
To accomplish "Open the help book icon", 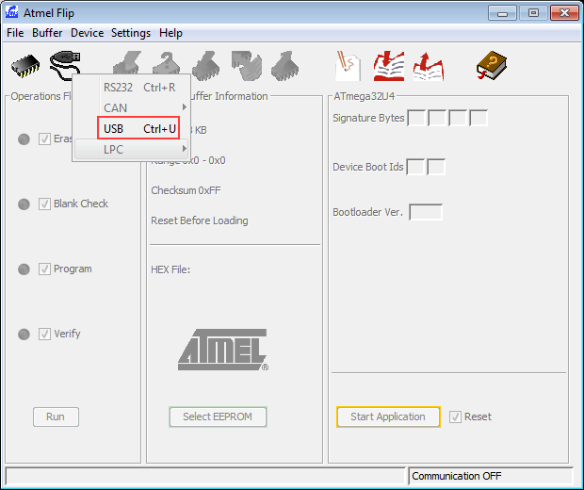I will pyautogui.click(x=492, y=65).
